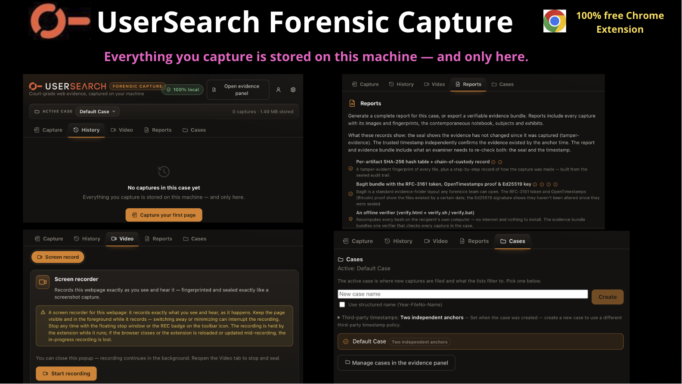682x384 pixels.
Task: Click the large UserSearch logo in the title banner
Action: 60,21
